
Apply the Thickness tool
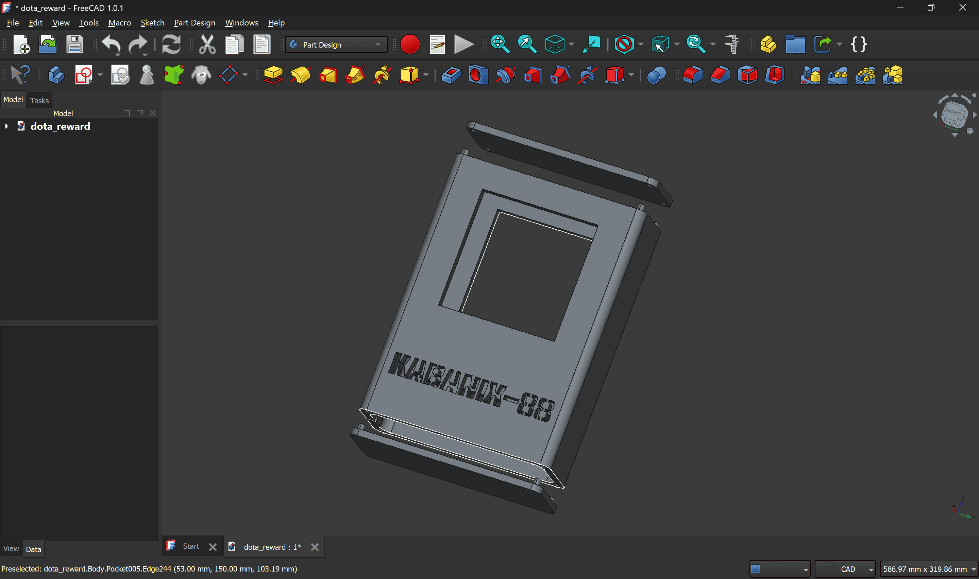pyautogui.click(x=775, y=75)
